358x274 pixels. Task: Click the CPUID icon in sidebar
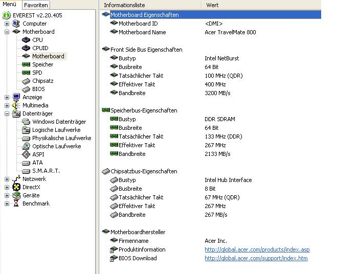point(26,48)
